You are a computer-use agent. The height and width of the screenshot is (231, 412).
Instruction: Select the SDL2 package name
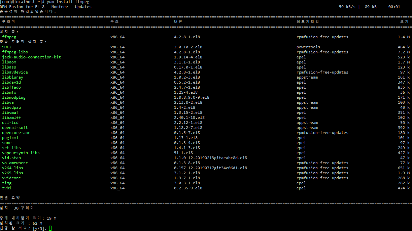click(7, 47)
